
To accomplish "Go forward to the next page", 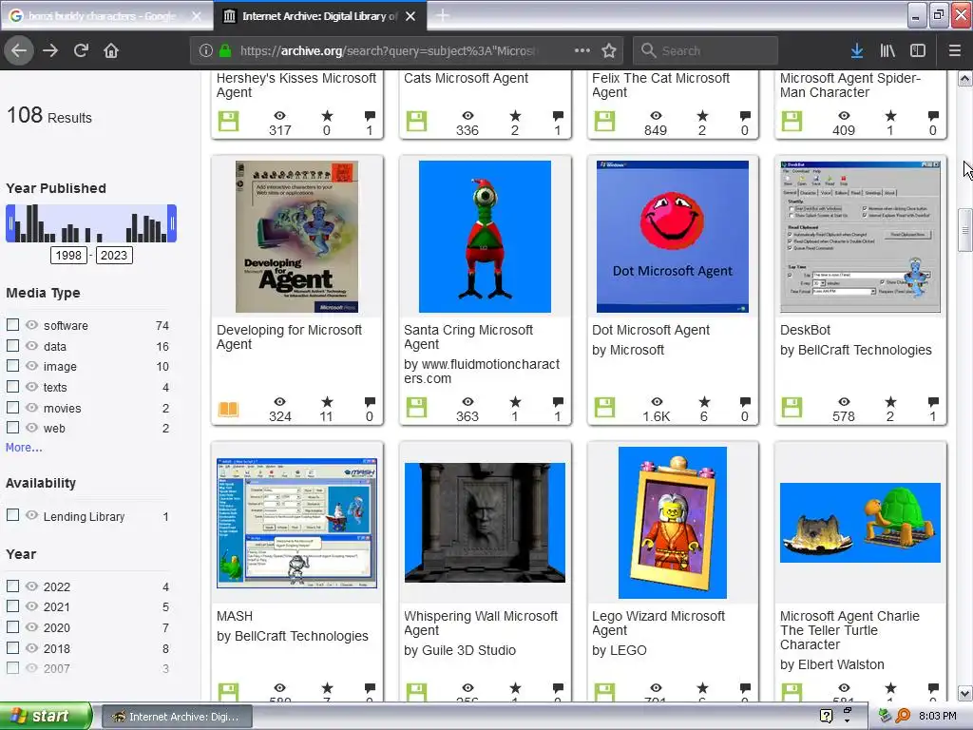I will click(50, 50).
